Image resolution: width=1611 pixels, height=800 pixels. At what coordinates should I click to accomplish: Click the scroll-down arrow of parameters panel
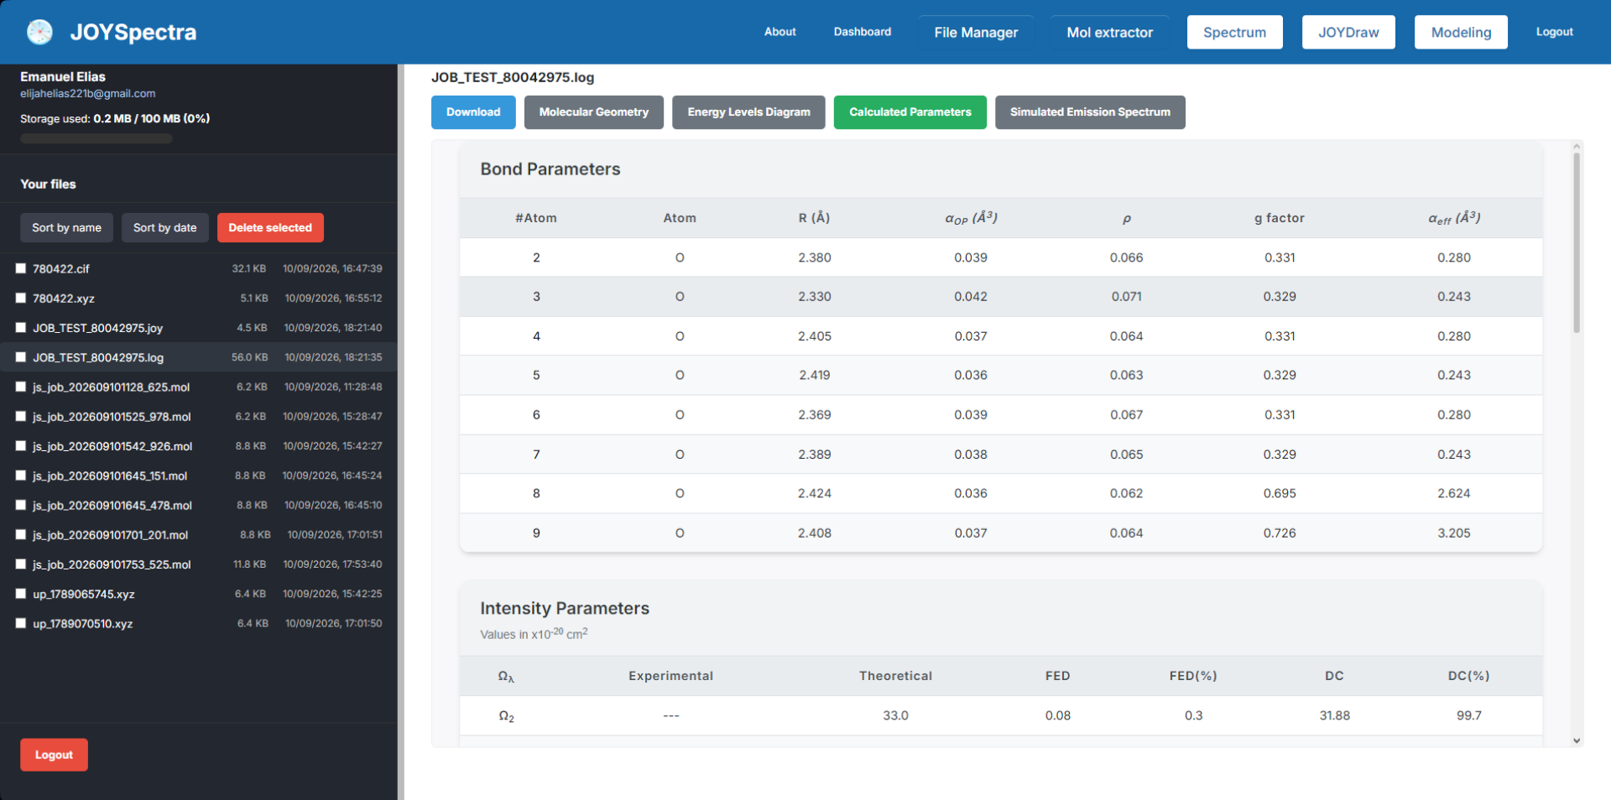click(1577, 740)
